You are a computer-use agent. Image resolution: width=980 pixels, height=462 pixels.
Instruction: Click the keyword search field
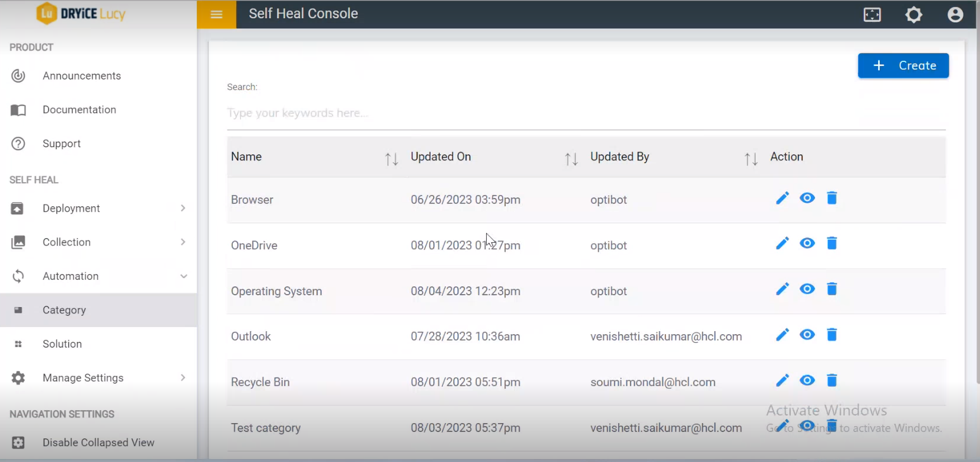coord(586,113)
